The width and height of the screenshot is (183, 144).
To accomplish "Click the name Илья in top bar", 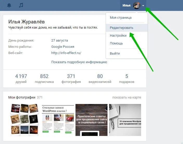I will pos(127,5).
